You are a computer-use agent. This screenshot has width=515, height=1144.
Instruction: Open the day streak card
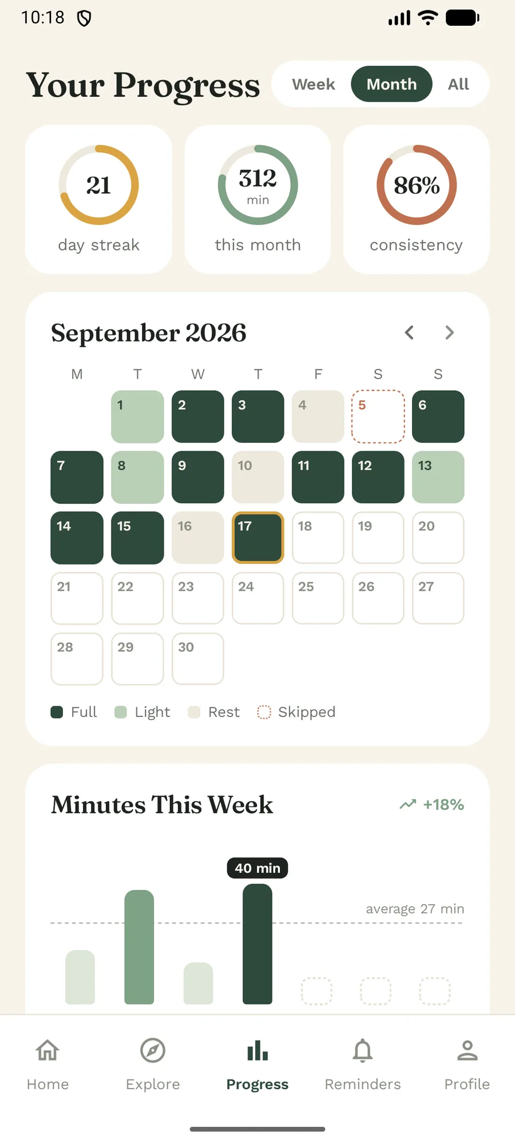(x=99, y=199)
